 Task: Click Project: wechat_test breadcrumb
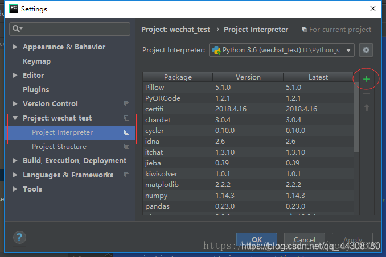coord(175,30)
